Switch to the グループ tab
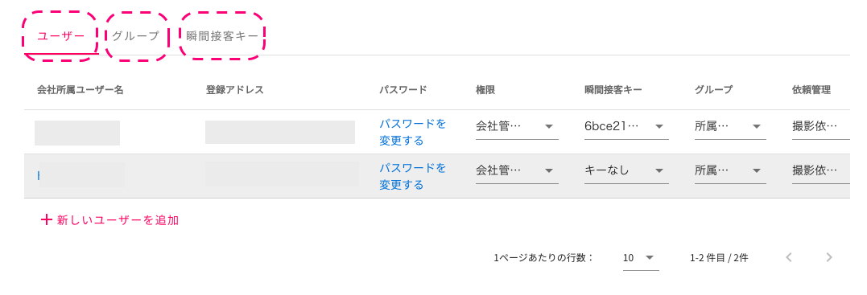This screenshot has width=867, height=295. click(135, 36)
